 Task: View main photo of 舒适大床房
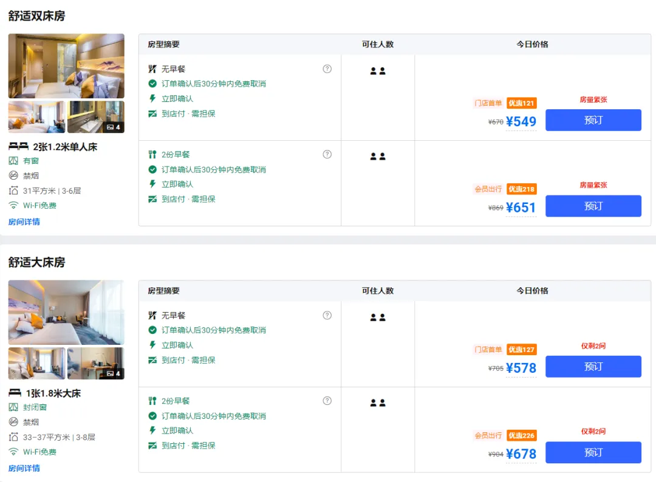tap(66, 312)
